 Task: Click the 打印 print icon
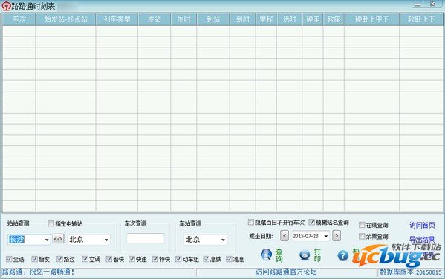[305, 255]
